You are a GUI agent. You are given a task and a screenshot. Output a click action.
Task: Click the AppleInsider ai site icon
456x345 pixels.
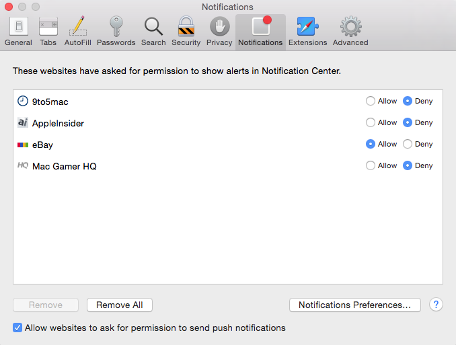click(23, 123)
